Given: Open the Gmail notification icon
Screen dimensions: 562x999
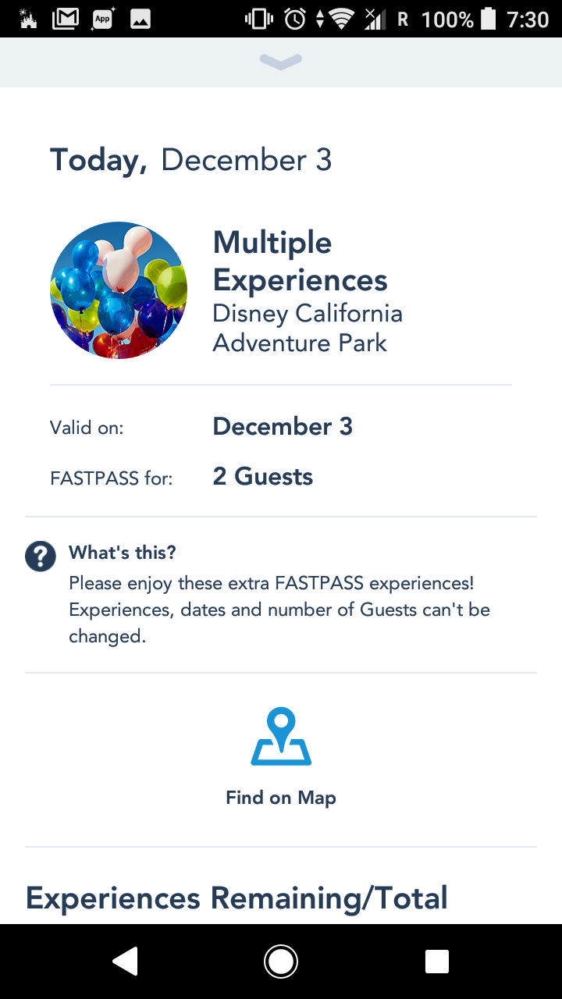Looking at the screenshot, I should click(x=66, y=19).
